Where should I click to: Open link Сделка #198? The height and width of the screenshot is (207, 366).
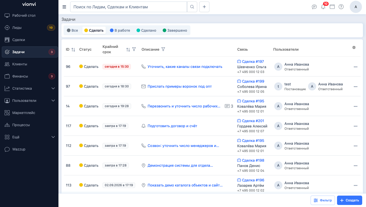[x=251, y=160]
